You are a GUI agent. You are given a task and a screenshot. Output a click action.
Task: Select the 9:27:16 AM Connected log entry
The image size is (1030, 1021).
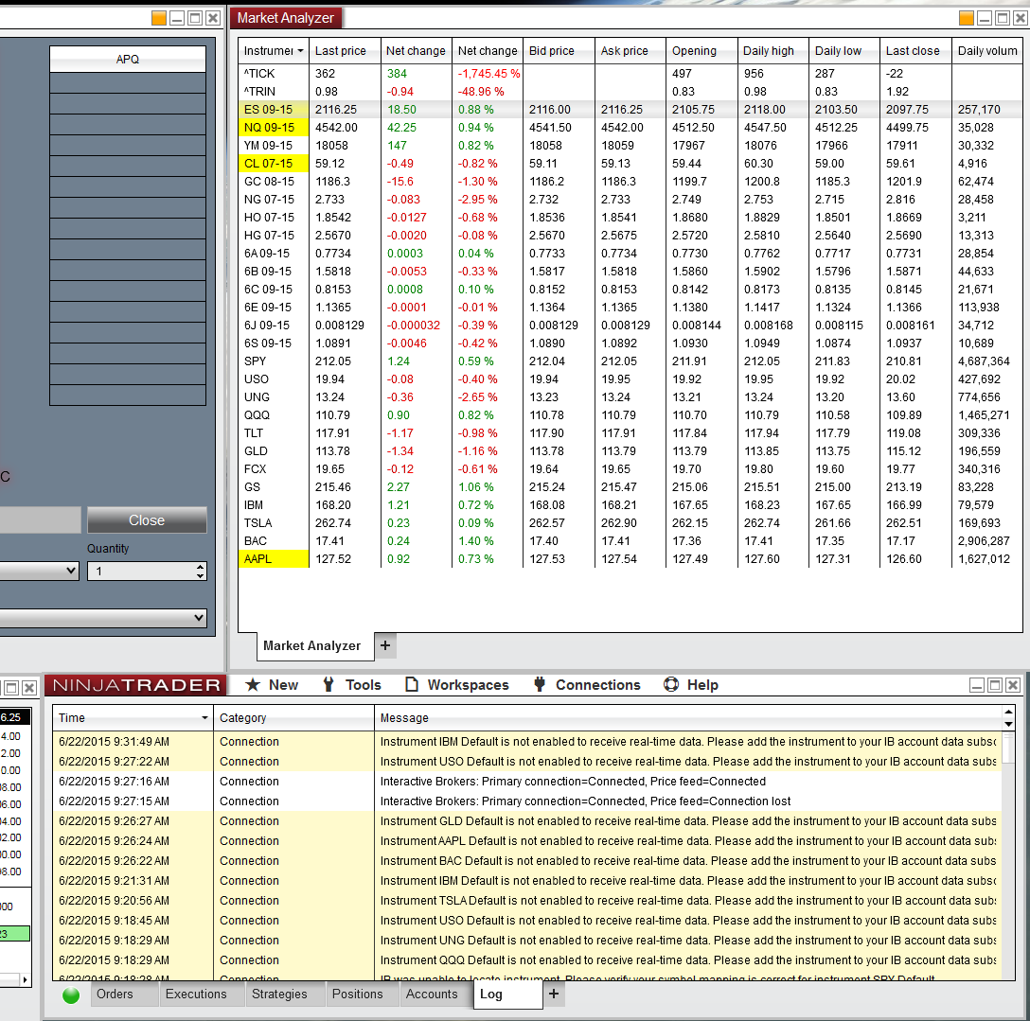(x=526, y=782)
